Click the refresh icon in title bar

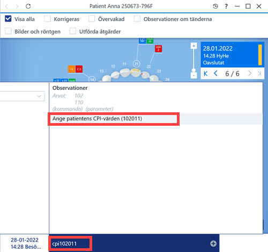[x=28, y=6]
